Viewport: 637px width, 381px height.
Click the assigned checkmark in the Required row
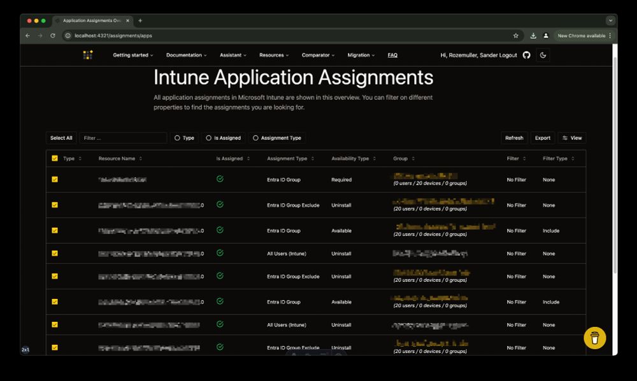tap(220, 179)
